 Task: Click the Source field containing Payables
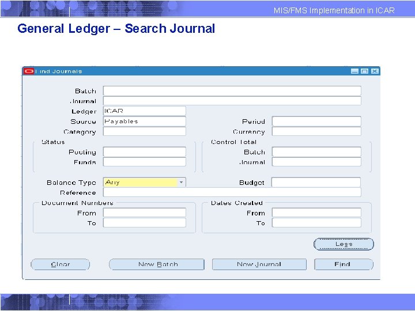click(x=145, y=121)
